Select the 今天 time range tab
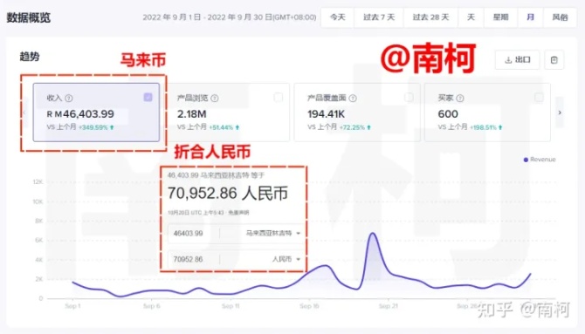Screen dimensions: 585x334 click(338, 17)
